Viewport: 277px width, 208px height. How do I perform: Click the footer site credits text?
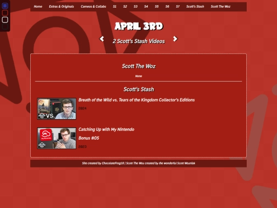[x=138, y=163]
